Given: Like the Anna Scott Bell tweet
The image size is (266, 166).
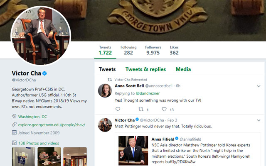Looking at the screenshot, I should click(164, 109).
